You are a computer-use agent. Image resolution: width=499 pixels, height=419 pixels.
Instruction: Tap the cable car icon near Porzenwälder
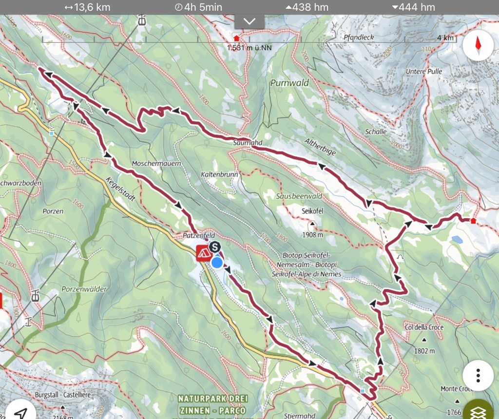(x=35, y=296)
